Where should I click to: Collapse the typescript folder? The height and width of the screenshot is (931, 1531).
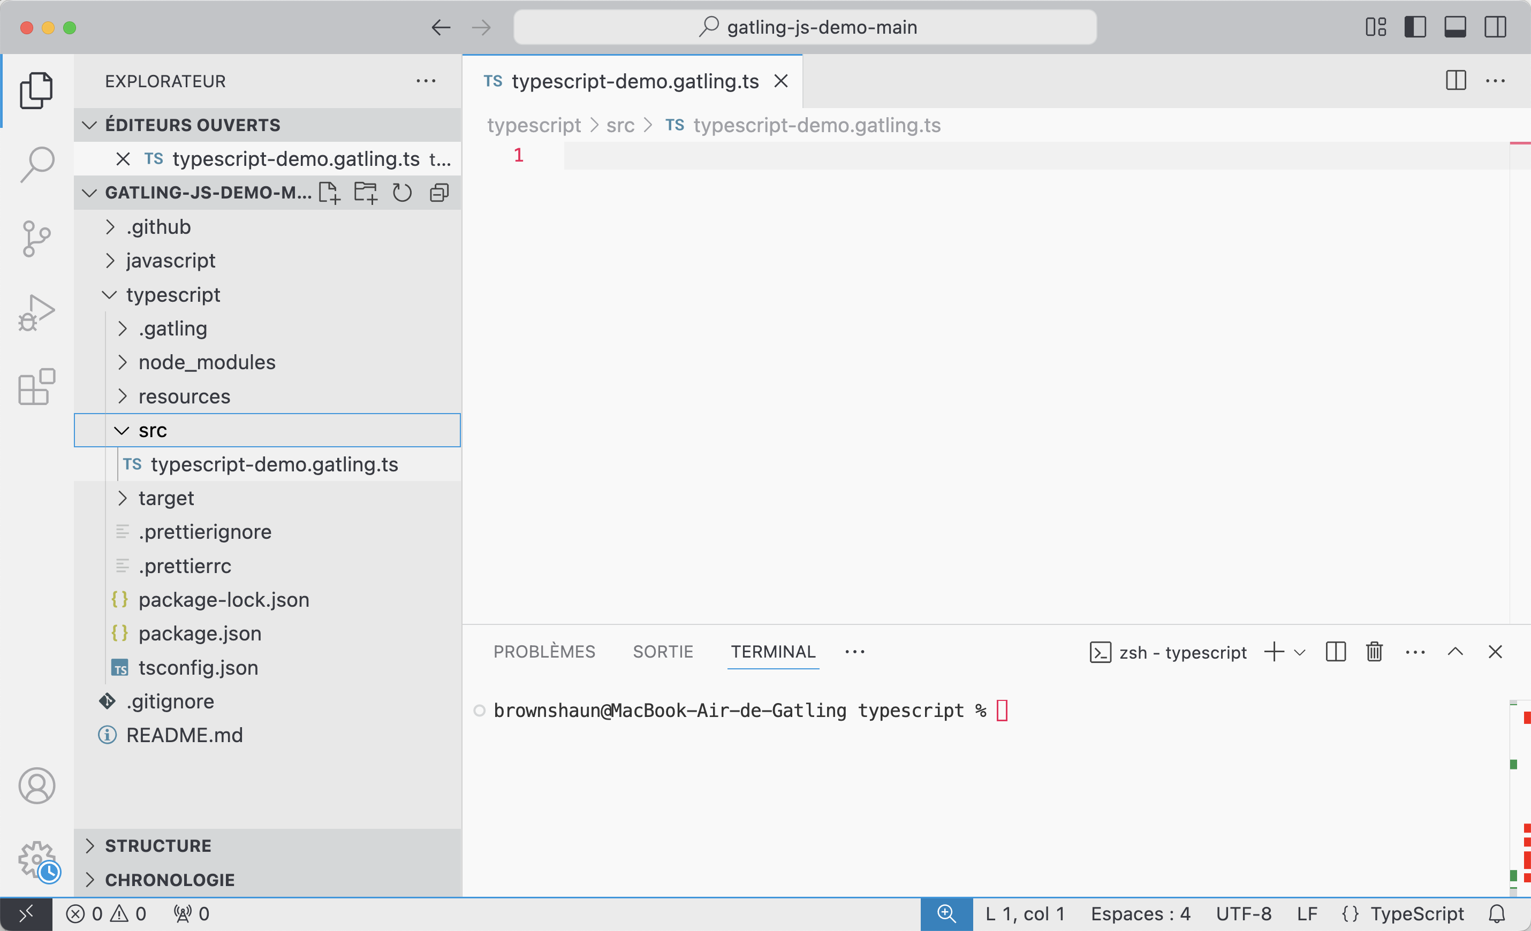click(267, 294)
